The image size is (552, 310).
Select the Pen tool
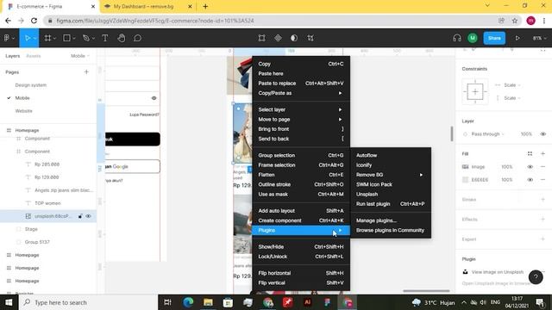(x=86, y=38)
